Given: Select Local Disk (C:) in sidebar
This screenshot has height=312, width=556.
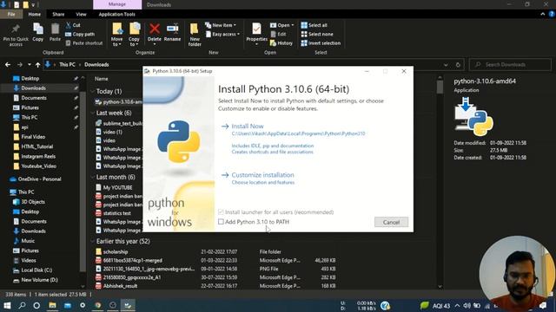Looking at the screenshot, I should tap(36, 270).
